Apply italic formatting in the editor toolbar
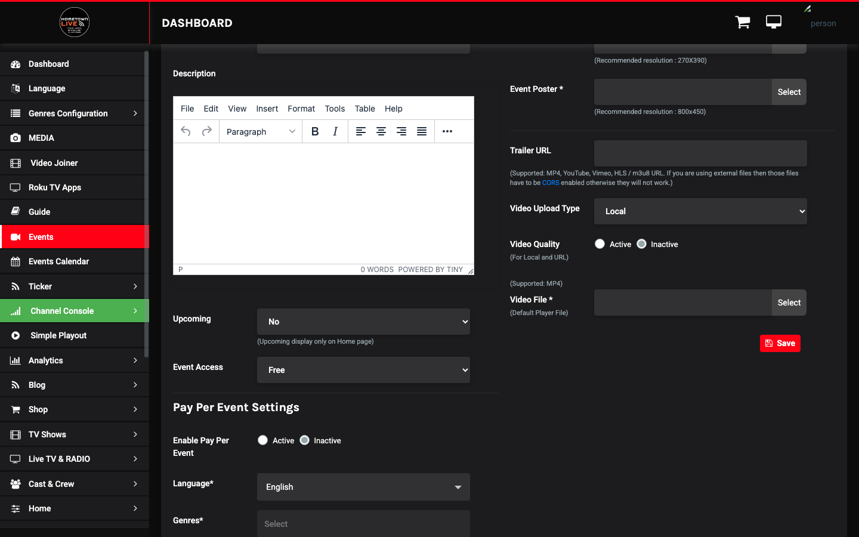The height and width of the screenshot is (537, 859). pyautogui.click(x=335, y=131)
